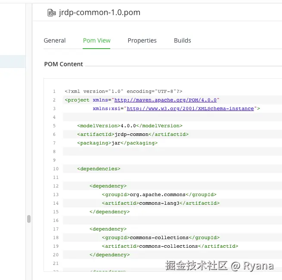Follow the w3.org XMLSchema-instance link
Viewport: 282px width, 280px height.
190,108
